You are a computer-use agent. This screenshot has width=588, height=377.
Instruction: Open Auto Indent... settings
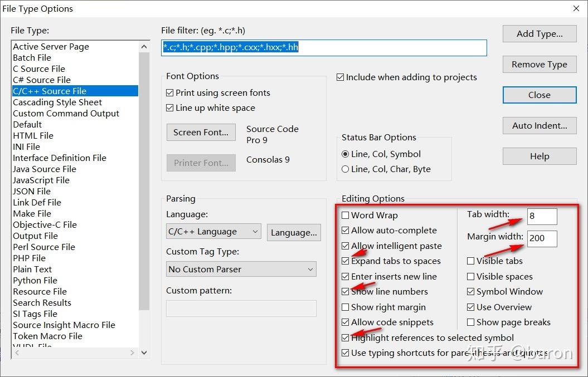[539, 126]
